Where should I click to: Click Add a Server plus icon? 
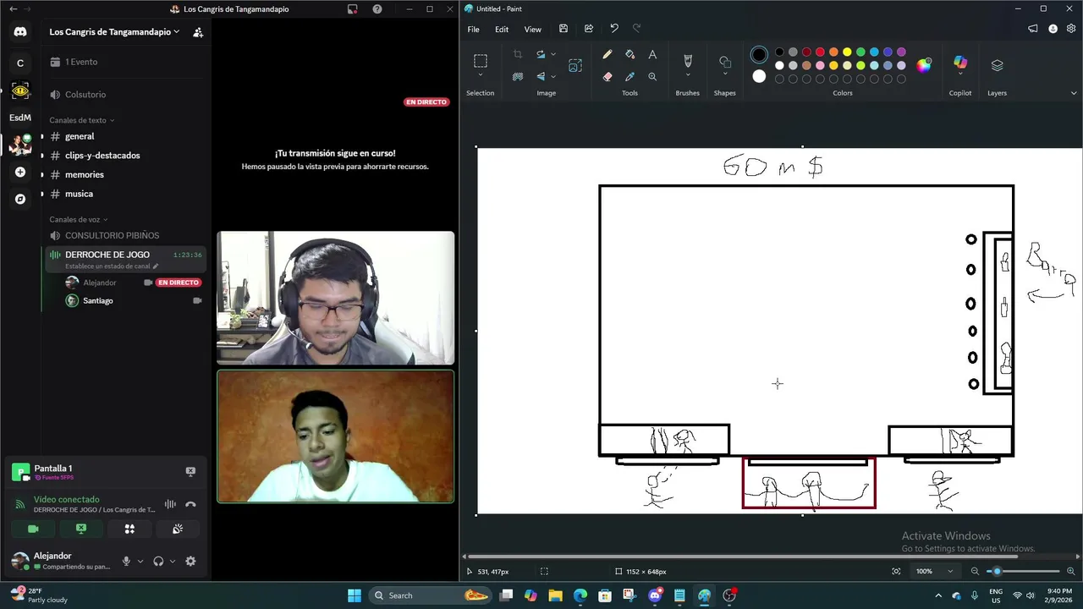[20, 172]
